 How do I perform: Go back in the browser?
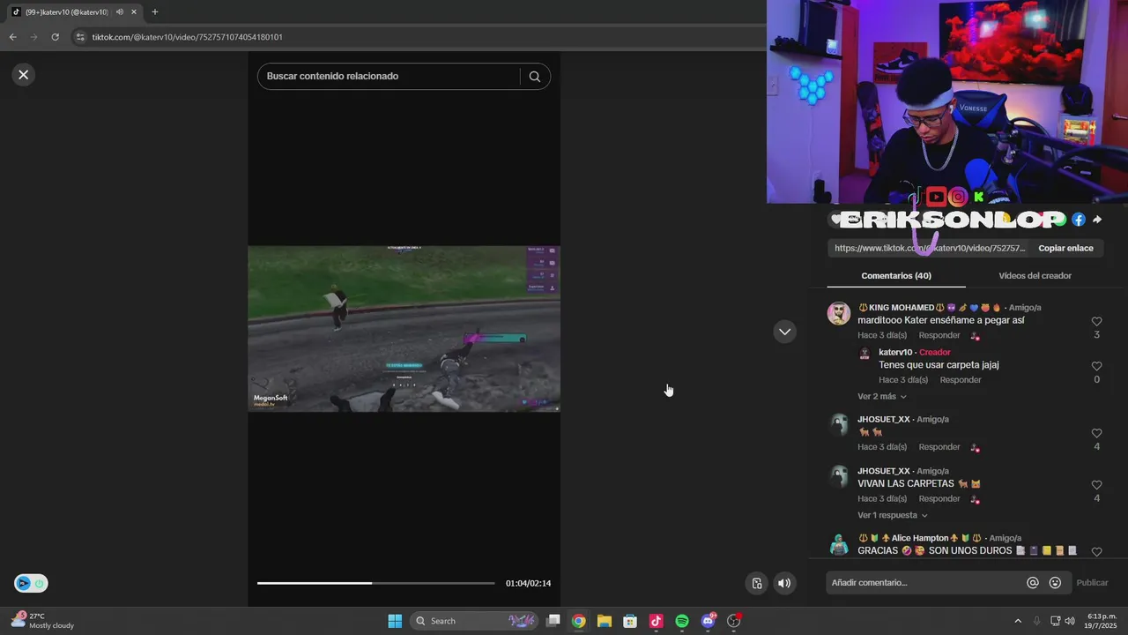pyautogui.click(x=13, y=37)
